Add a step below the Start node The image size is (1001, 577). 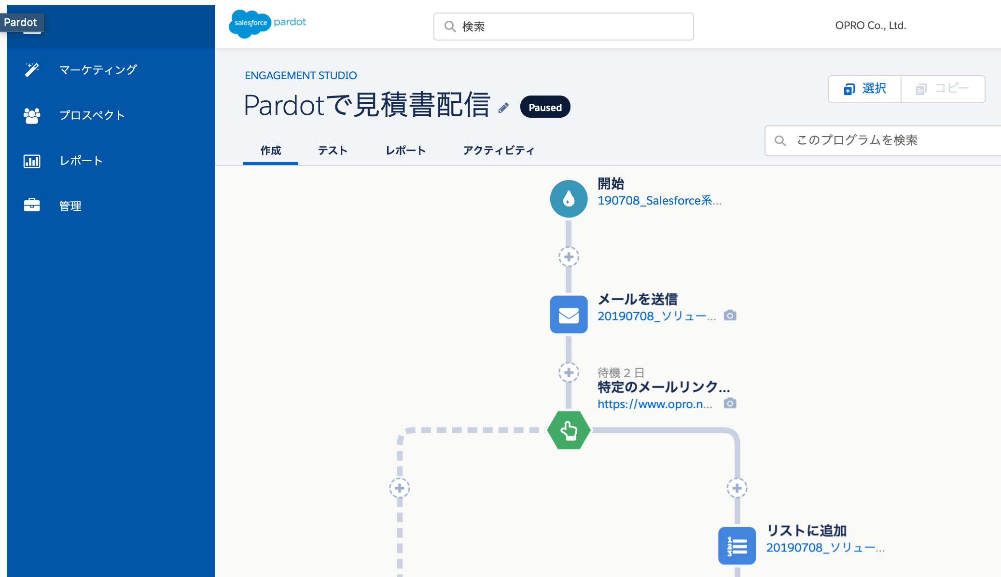pyautogui.click(x=569, y=257)
